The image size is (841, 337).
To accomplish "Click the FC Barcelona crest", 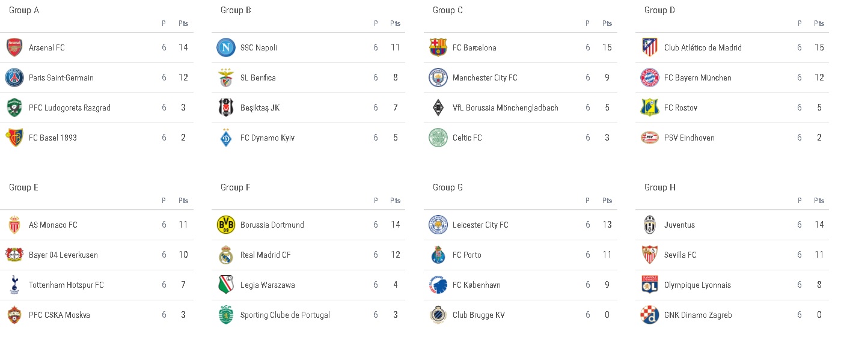I will pos(438,47).
